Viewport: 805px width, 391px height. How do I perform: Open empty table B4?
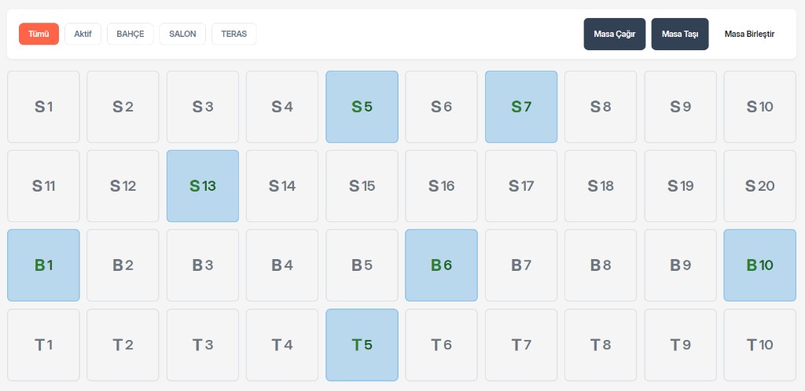(282, 265)
